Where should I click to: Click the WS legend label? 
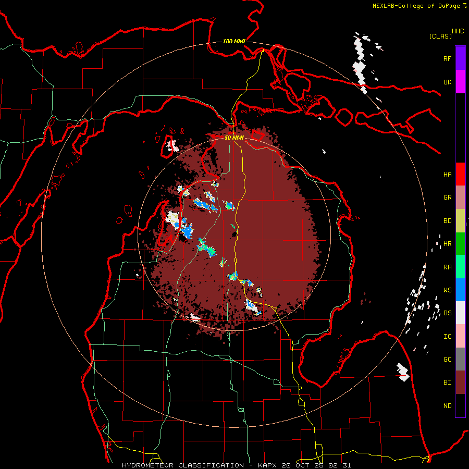point(447,290)
